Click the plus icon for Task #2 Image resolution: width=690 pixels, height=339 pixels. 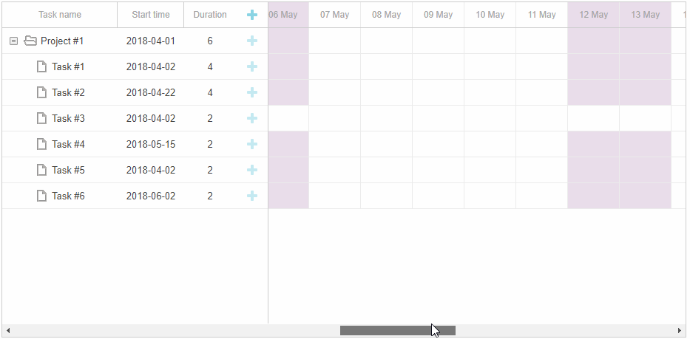(x=252, y=93)
